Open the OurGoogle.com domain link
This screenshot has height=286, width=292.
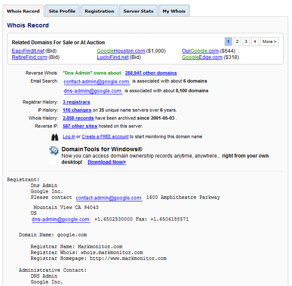(x=200, y=51)
